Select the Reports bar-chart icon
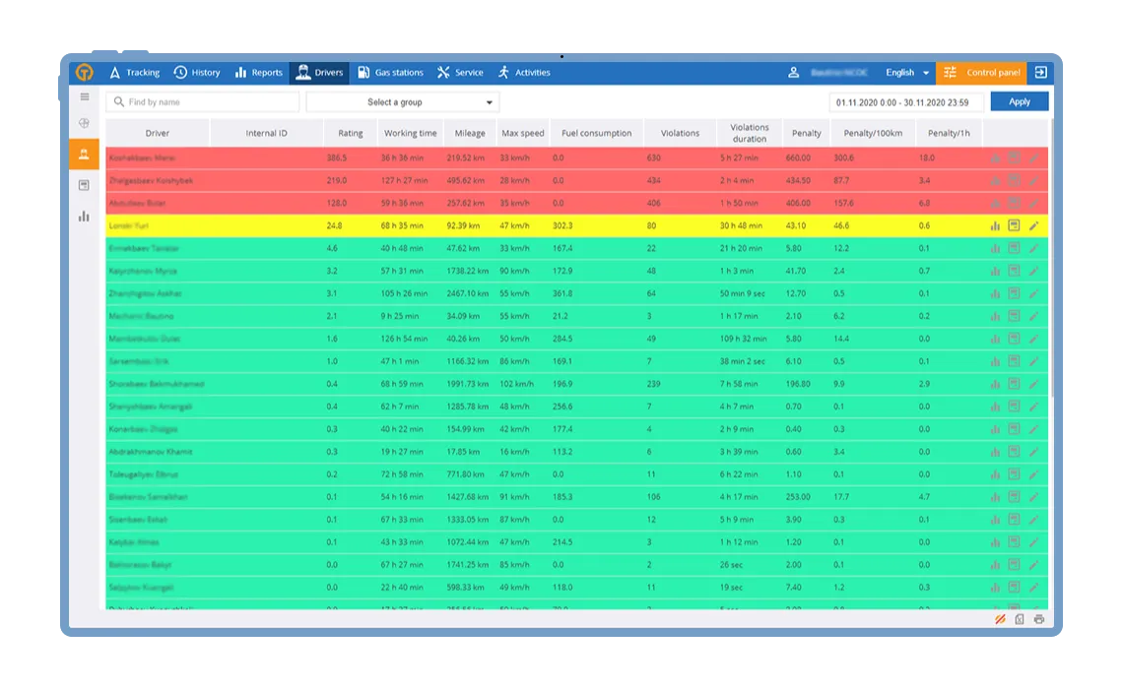 [x=240, y=72]
